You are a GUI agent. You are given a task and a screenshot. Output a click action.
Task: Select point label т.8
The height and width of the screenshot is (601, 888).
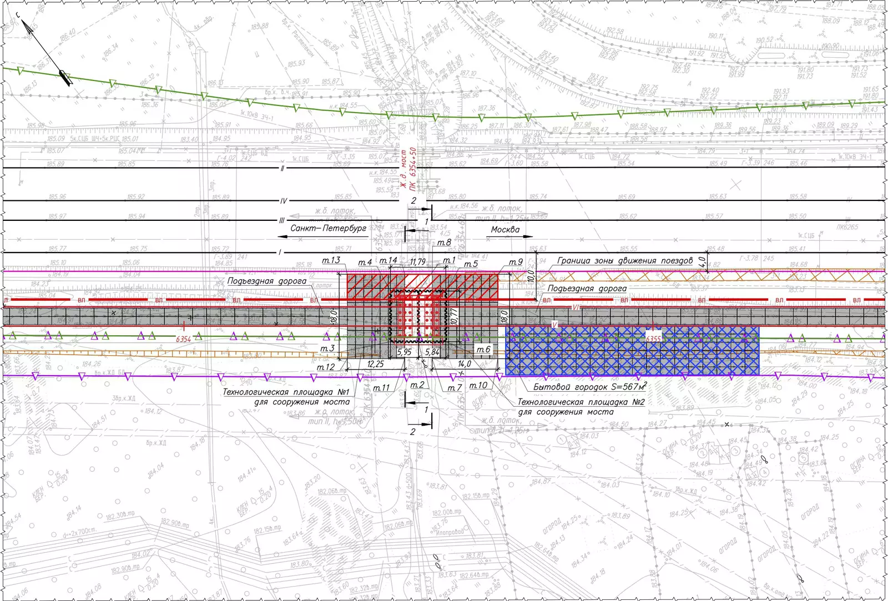(x=444, y=243)
